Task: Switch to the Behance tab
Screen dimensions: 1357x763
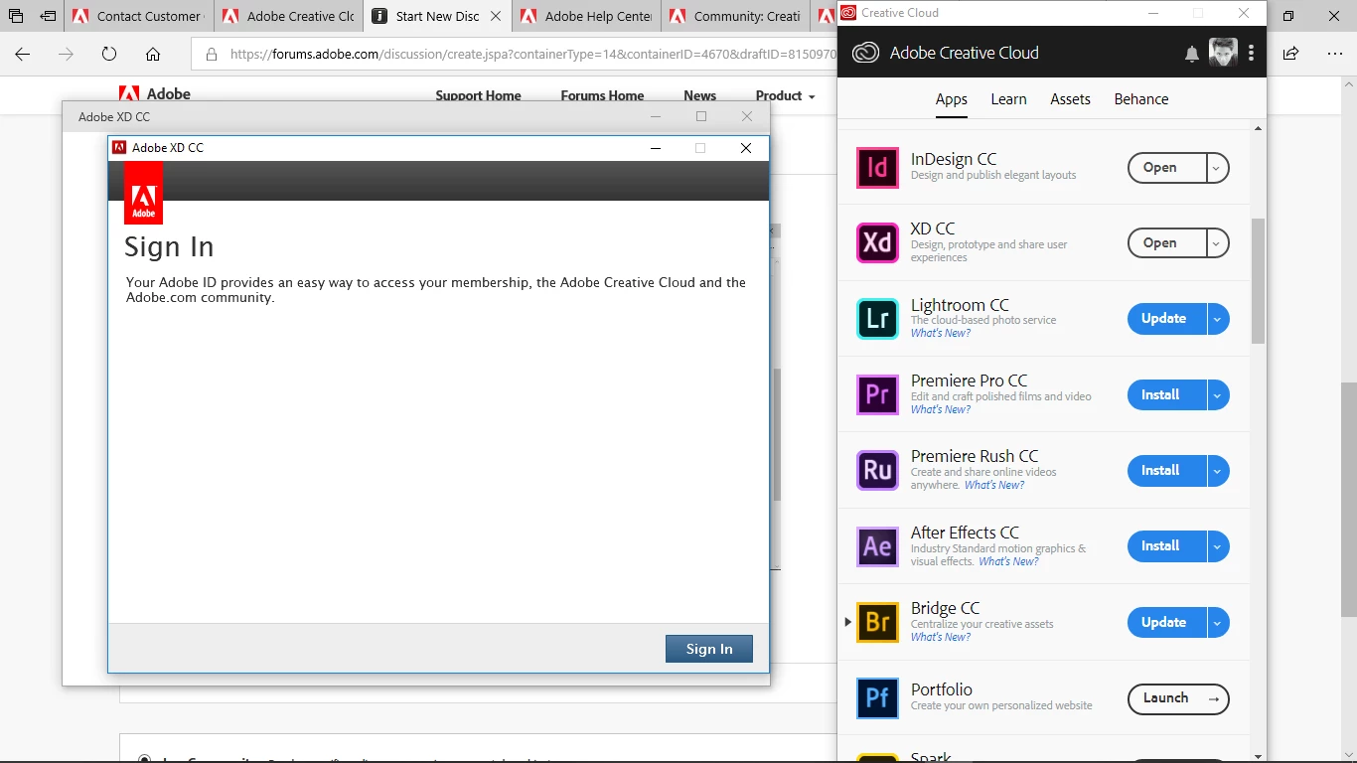Action: click(1141, 99)
